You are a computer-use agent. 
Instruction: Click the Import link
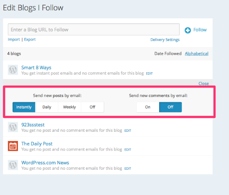(14, 39)
